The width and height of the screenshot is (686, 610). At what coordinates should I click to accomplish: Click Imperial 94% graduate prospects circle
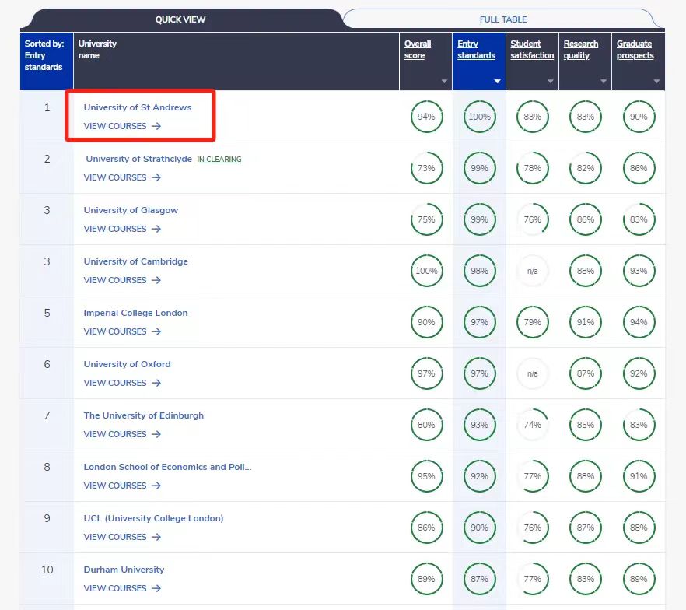click(x=639, y=322)
